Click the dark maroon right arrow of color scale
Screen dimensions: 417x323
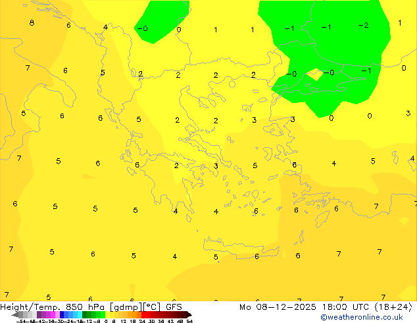pyautogui.click(x=189, y=315)
